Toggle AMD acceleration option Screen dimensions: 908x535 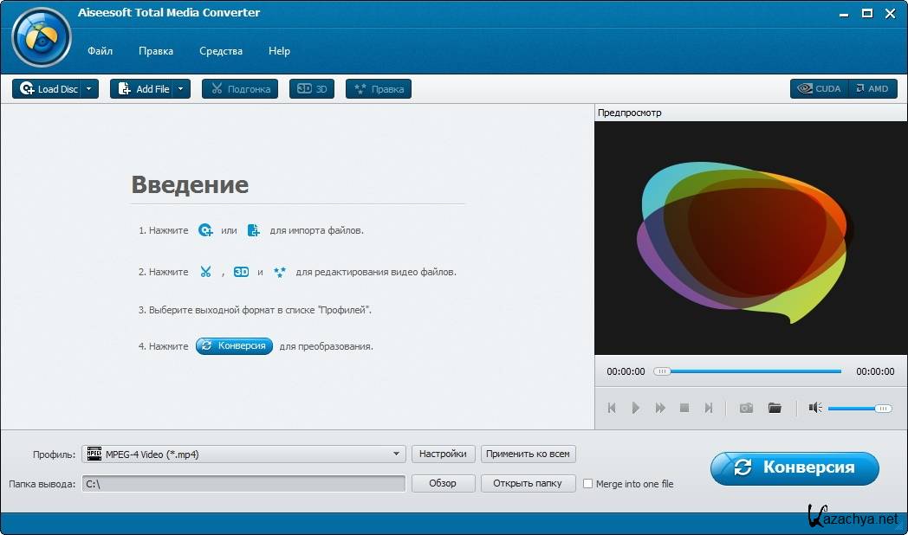872,89
